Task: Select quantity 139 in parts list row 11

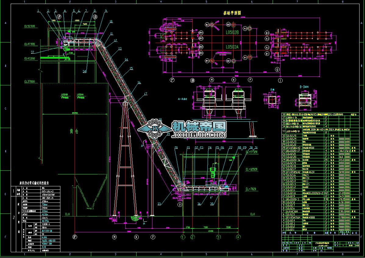Action: [326, 199]
